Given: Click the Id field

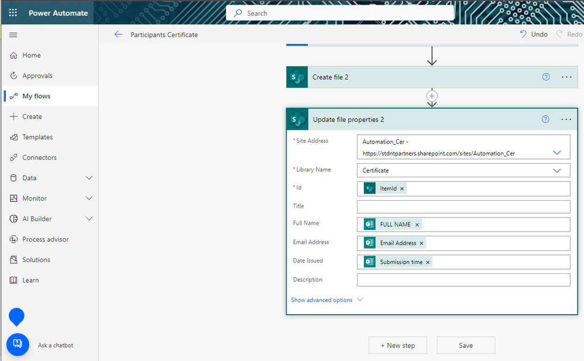Looking at the screenshot, I should 463,189.
